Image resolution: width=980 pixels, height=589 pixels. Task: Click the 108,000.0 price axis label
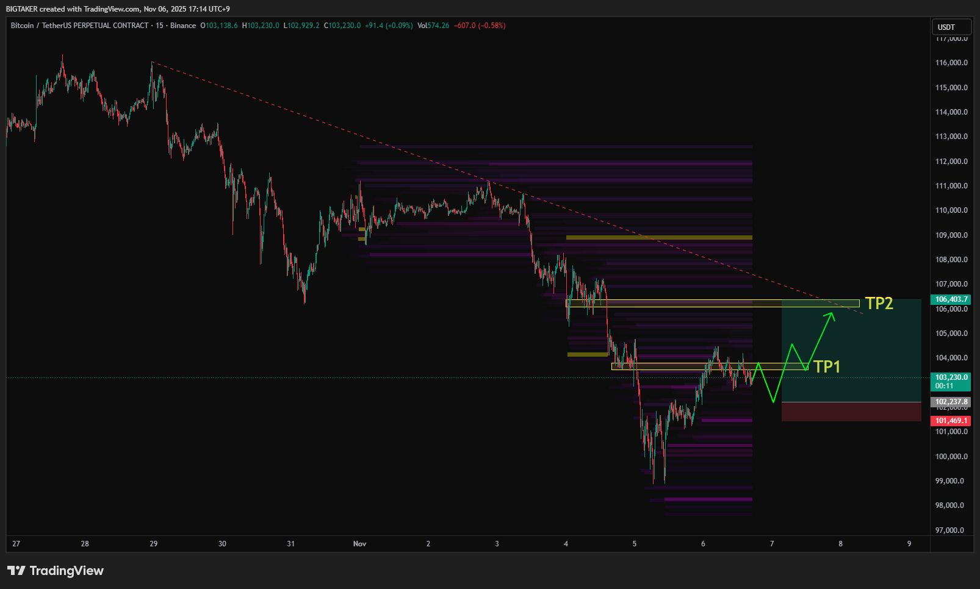point(951,260)
